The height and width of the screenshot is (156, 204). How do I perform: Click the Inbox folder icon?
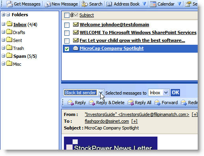tap(9, 24)
